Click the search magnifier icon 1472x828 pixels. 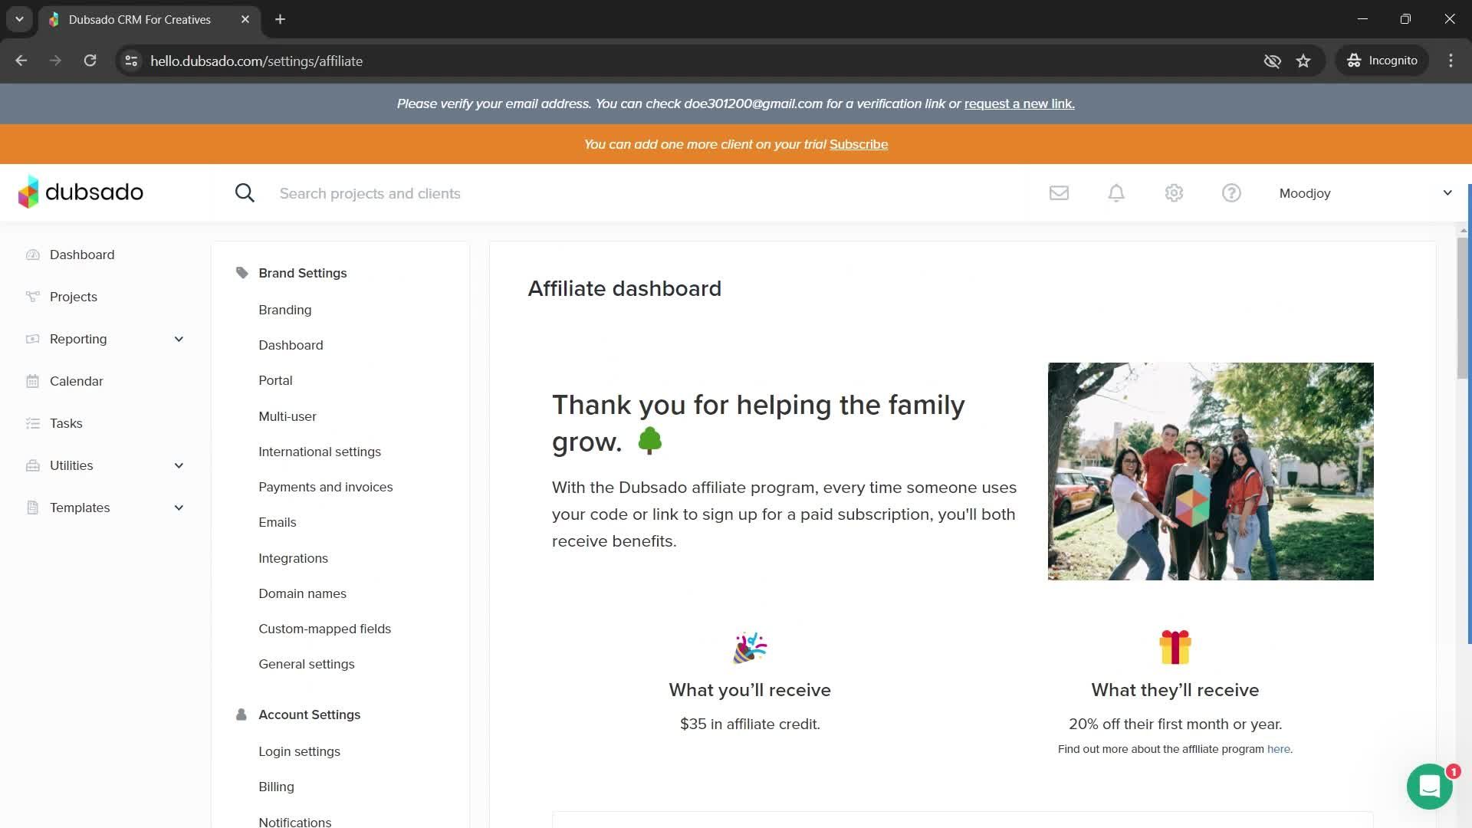pyautogui.click(x=245, y=193)
